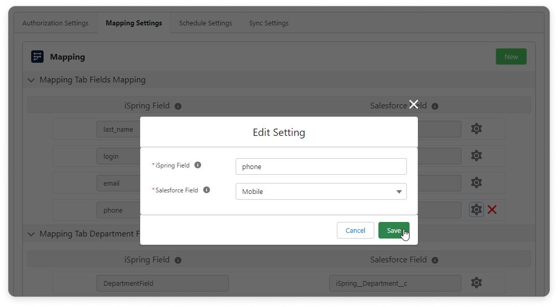Click the iSpring Field phone input
The height and width of the screenshot is (307, 558).
321,167
